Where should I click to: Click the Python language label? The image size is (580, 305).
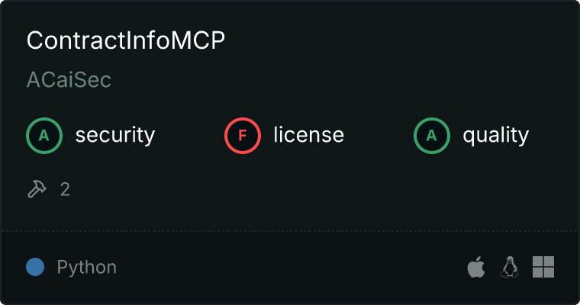[x=87, y=268]
